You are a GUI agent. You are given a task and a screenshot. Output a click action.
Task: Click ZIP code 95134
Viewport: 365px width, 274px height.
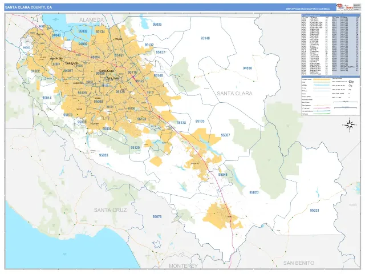[100, 32]
